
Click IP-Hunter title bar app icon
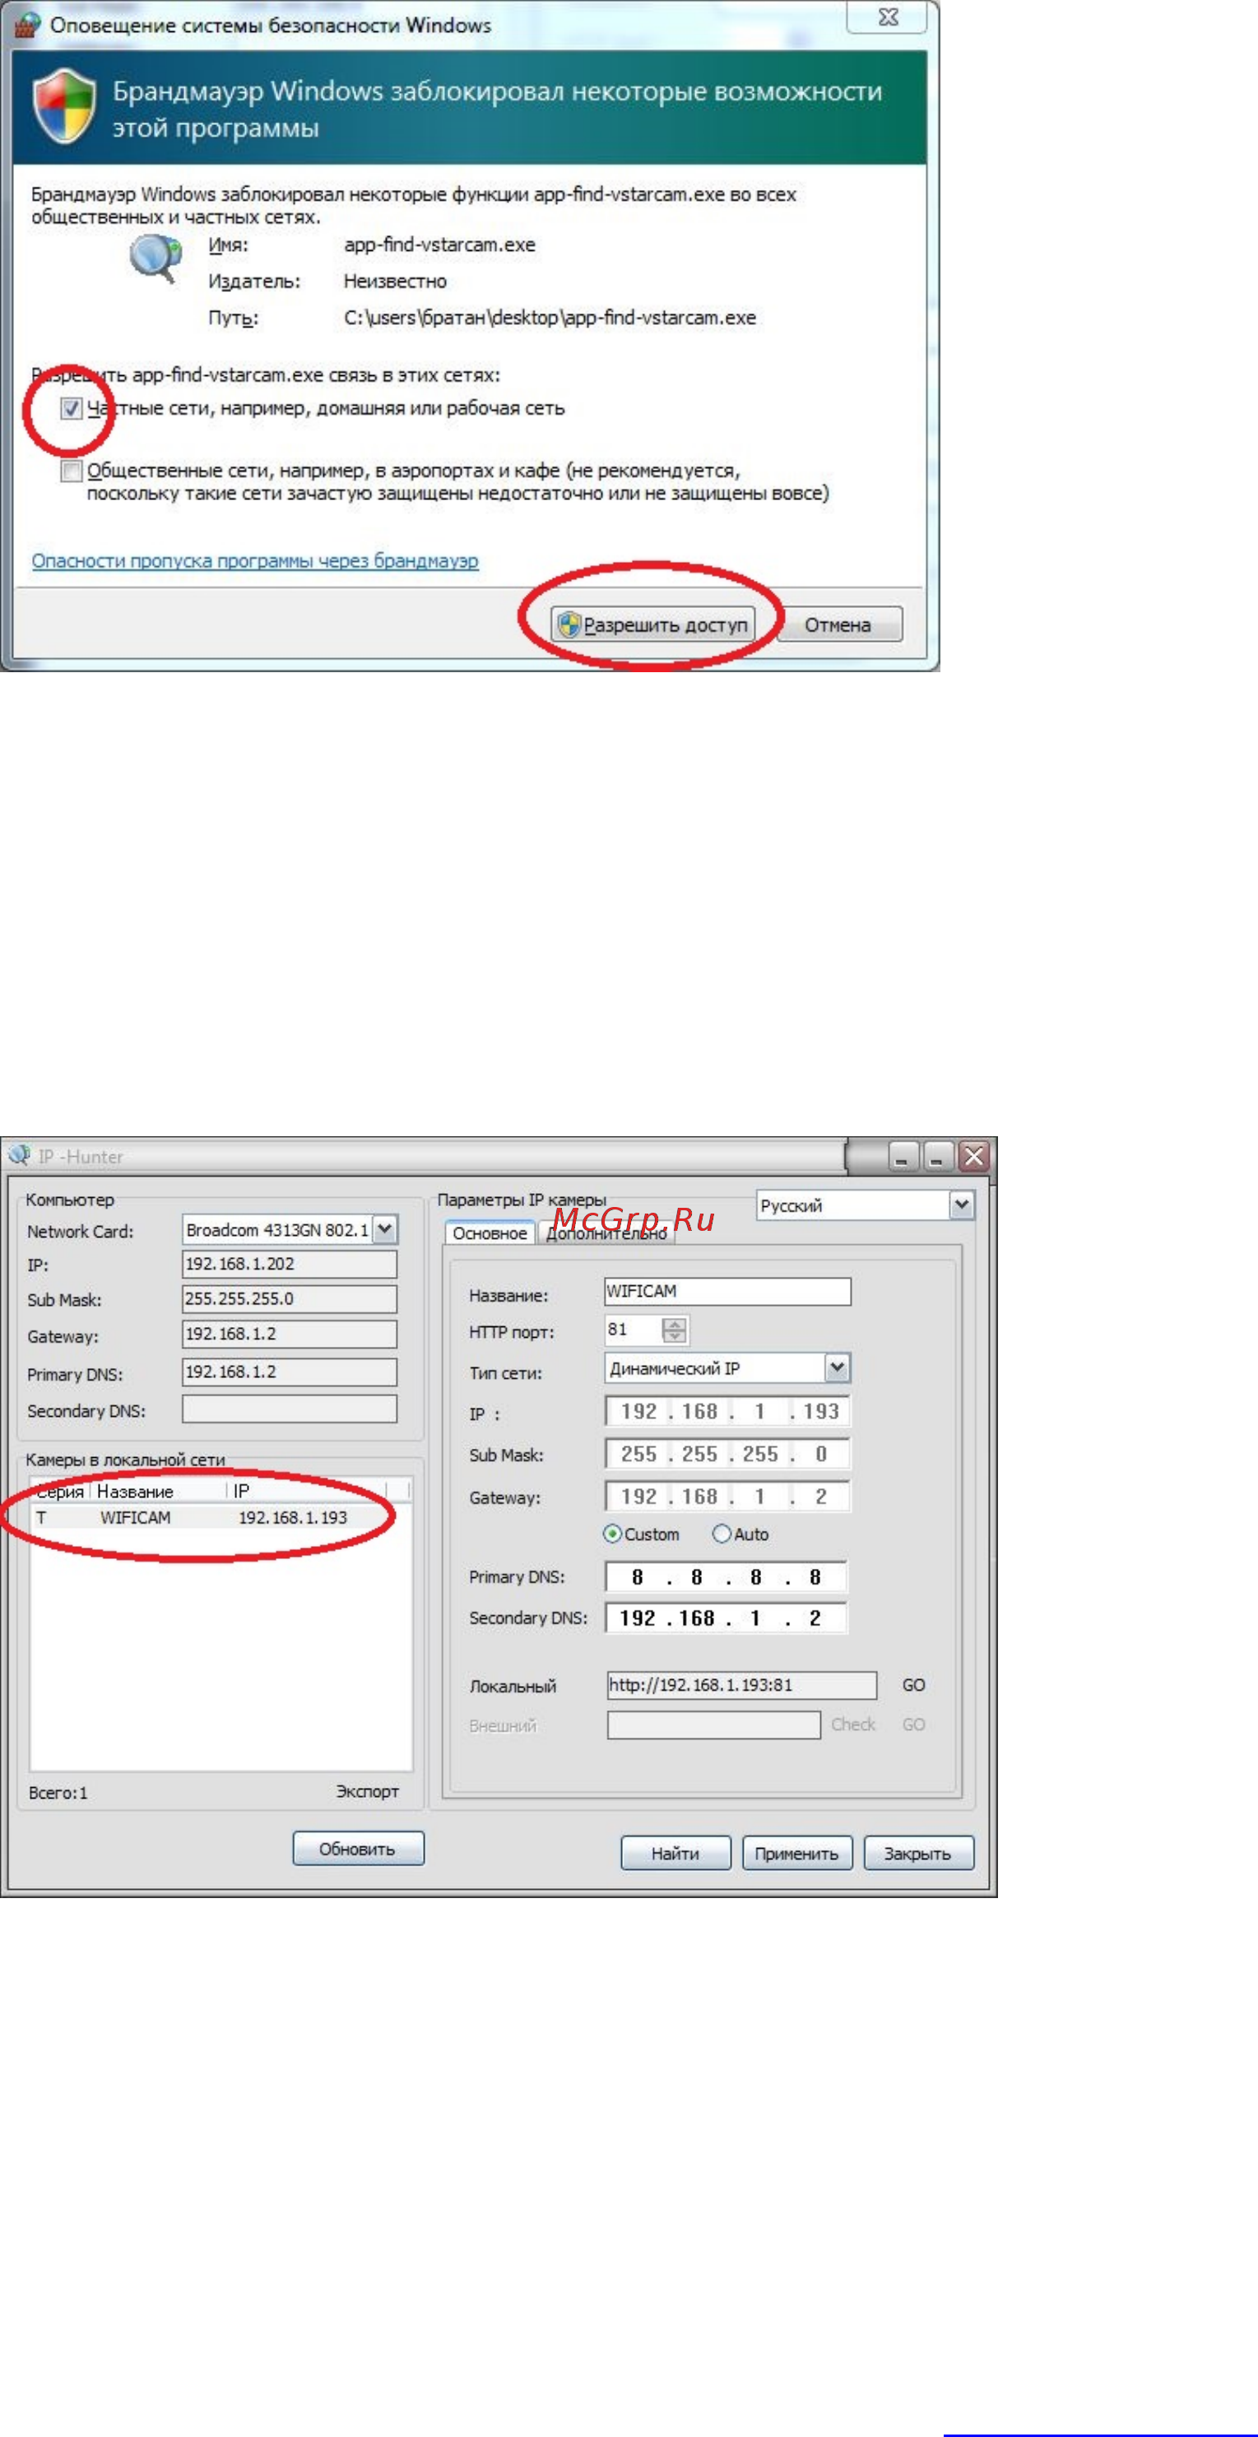coord(19,1155)
